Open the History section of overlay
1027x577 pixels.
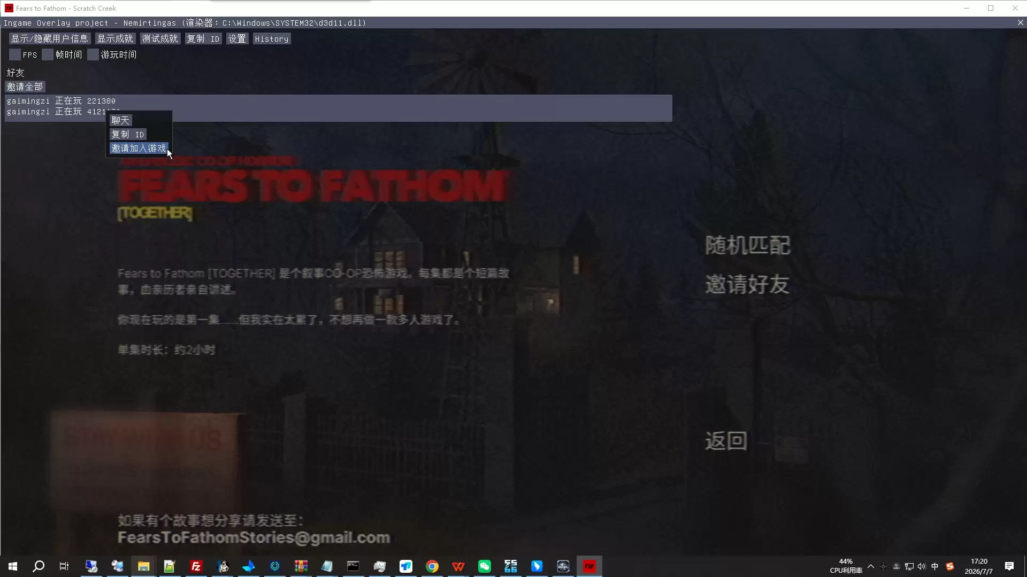pos(272,39)
